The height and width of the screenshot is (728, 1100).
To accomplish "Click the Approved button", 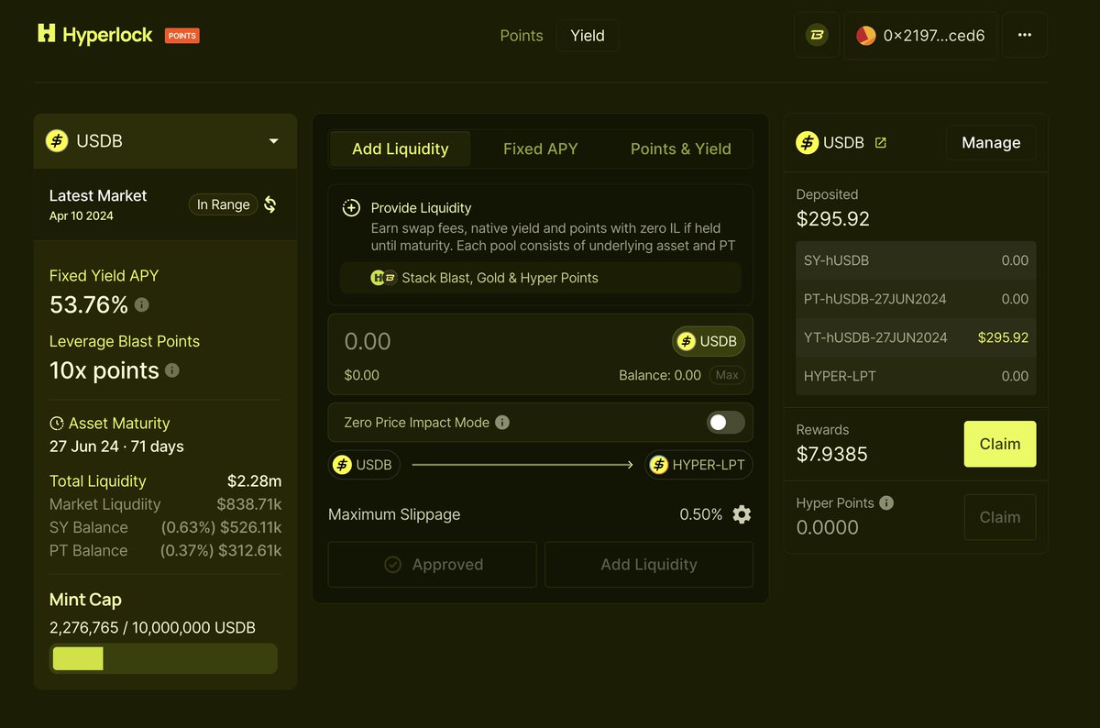I will [433, 565].
